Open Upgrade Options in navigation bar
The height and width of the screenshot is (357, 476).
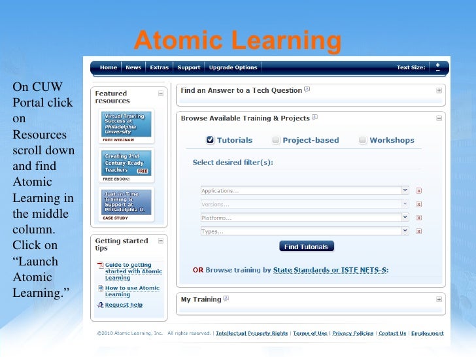click(233, 67)
